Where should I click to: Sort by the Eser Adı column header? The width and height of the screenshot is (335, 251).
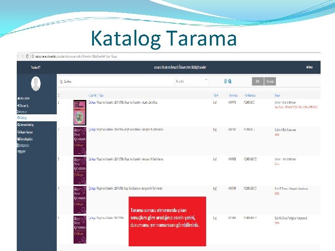93,95
